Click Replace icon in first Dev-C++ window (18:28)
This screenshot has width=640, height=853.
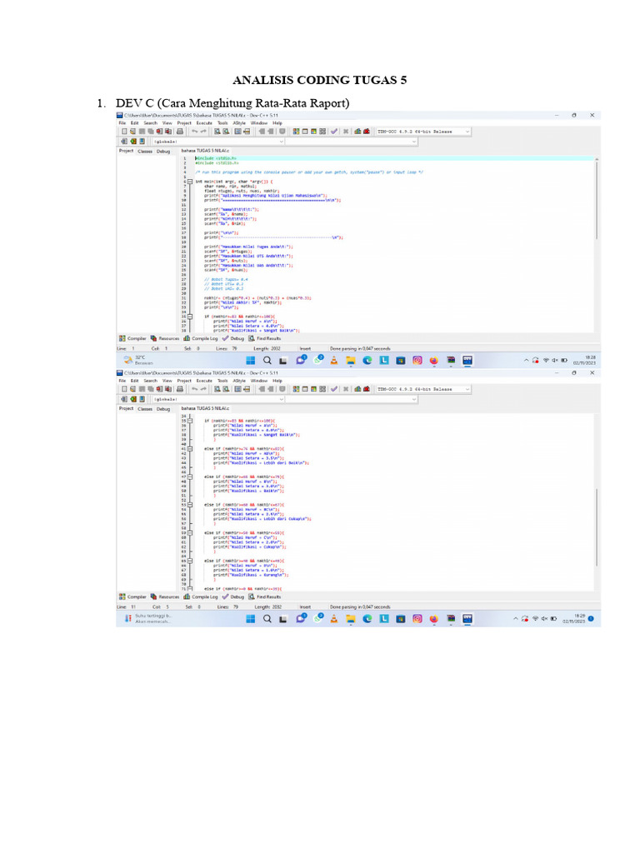226,131
